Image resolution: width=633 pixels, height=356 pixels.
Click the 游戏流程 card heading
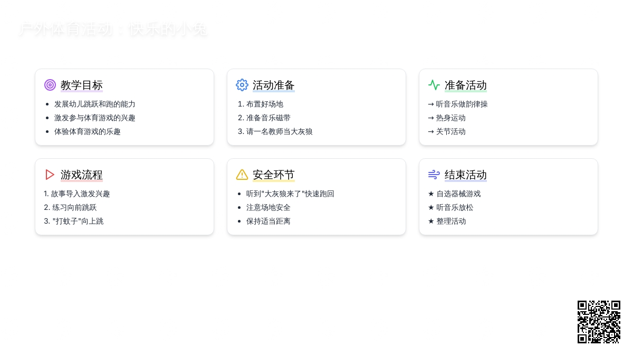click(x=82, y=175)
